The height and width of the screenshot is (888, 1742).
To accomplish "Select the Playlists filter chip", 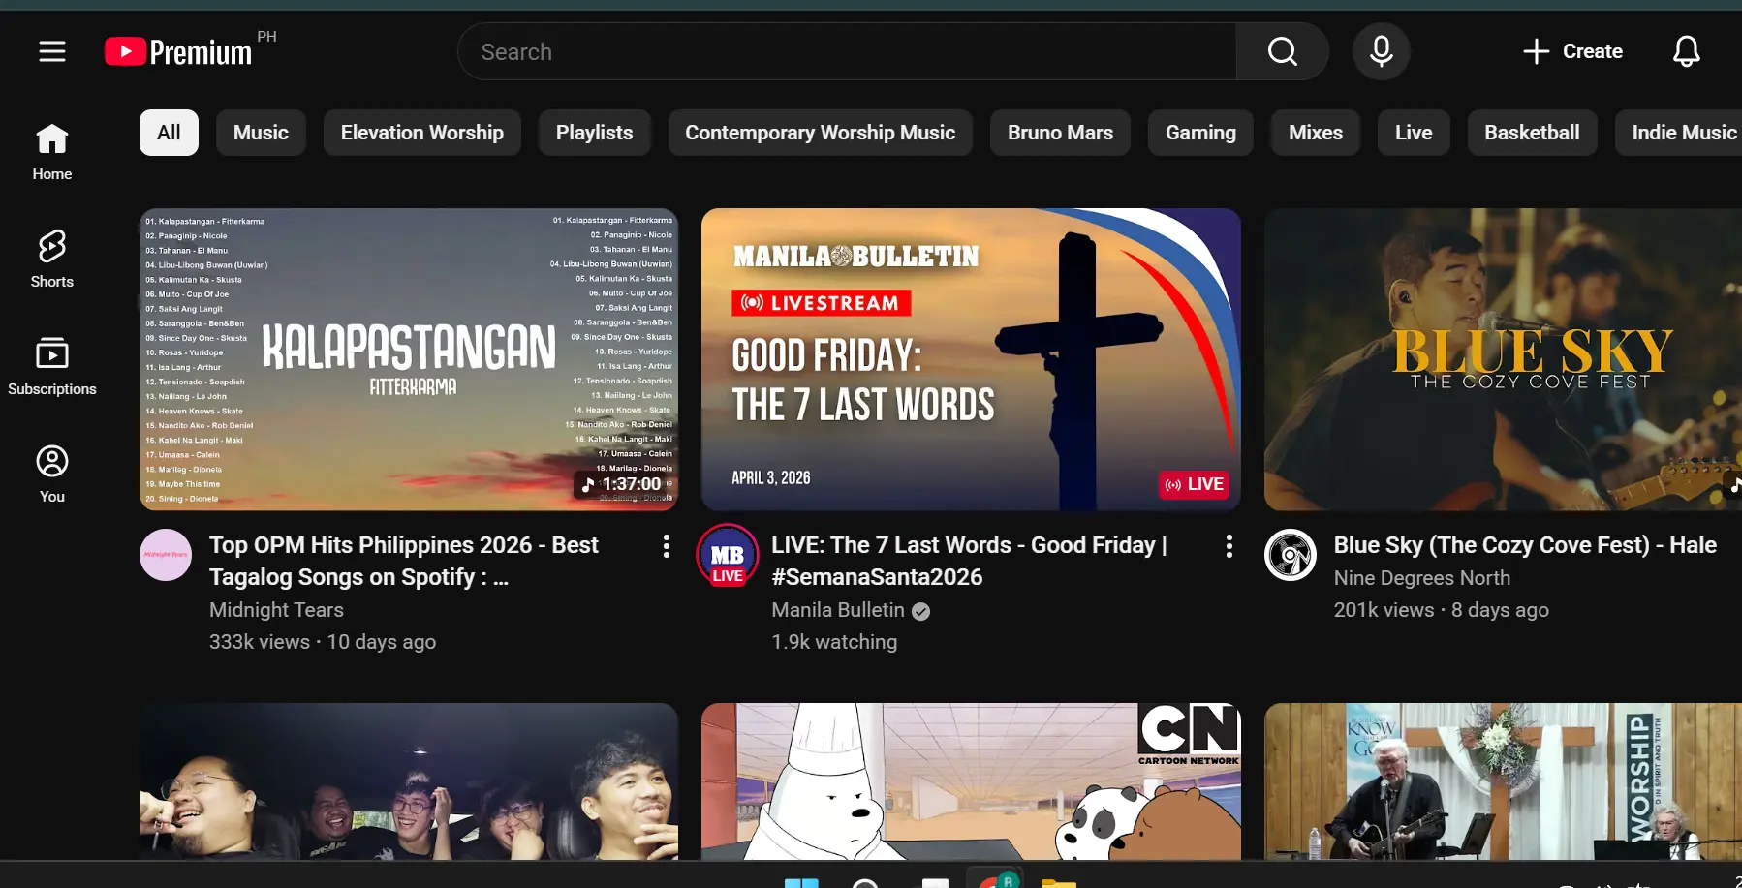I will click(x=594, y=133).
